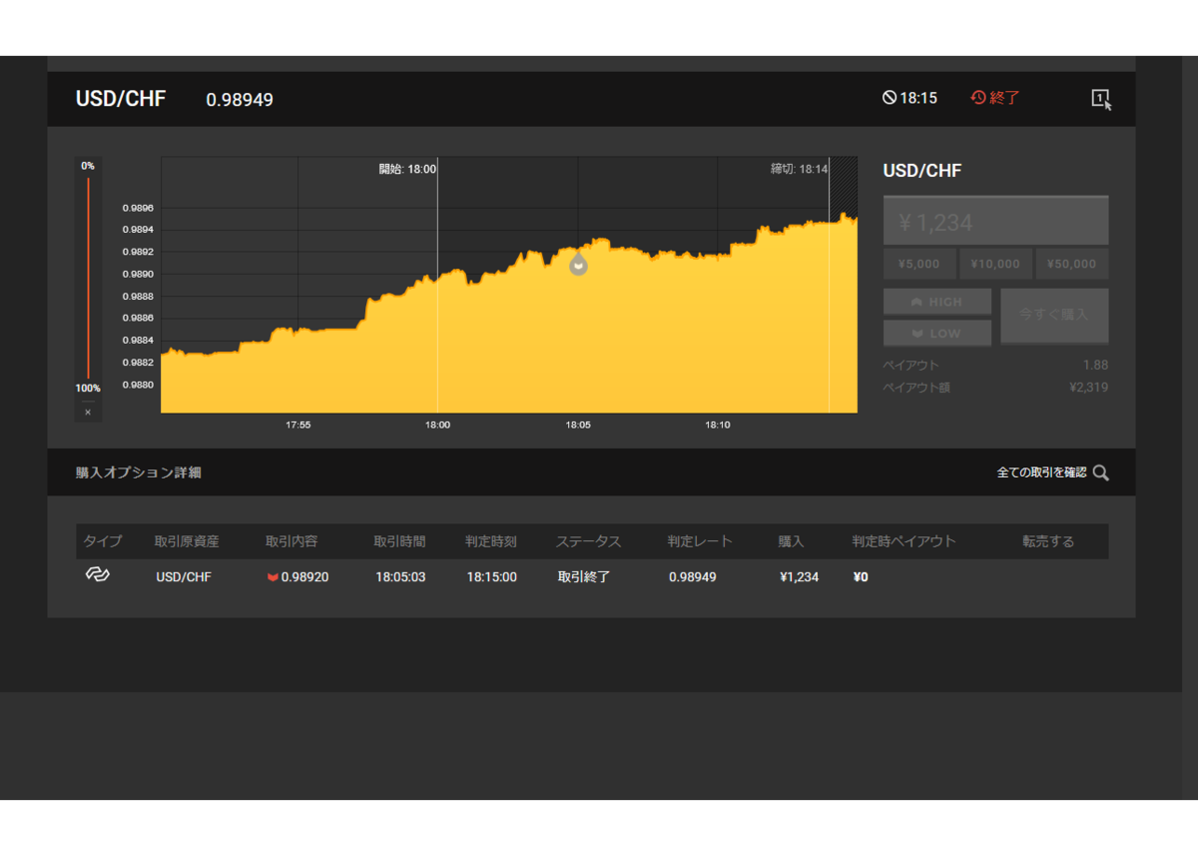Viewport: 1198px width, 855px height.
Task: Open 全ての取引を確認 link
Action: [x=1041, y=472]
